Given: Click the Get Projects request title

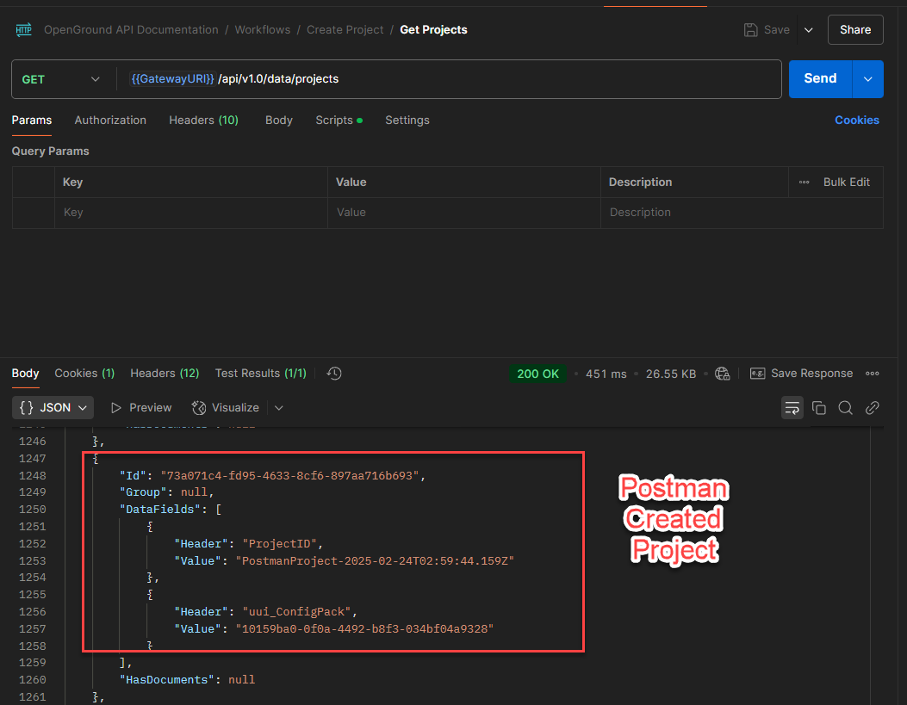Looking at the screenshot, I should coord(433,30).
